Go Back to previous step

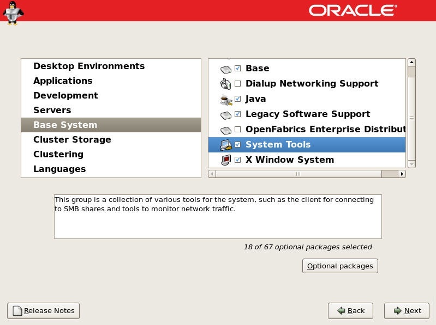coord(351,311)
